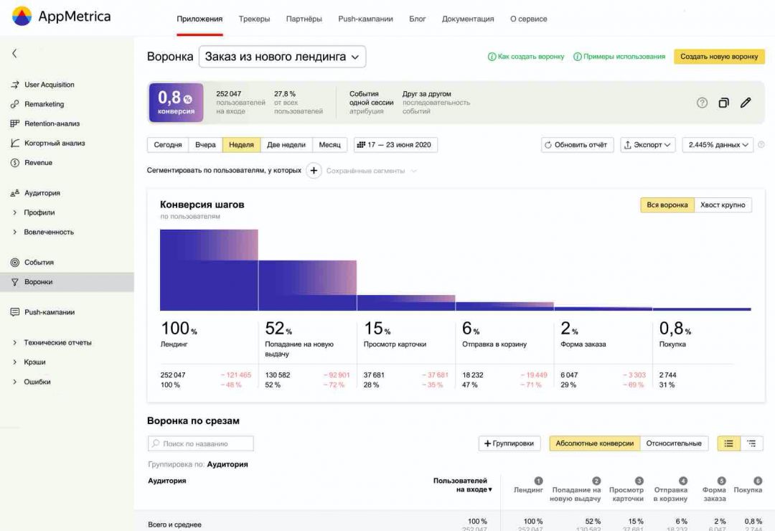Switch to the hierarchical view icon
775x531 pixels.
pos(752,443)
